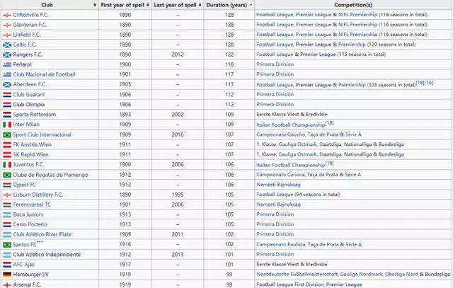
Task: Open footnote [19] in Aberdeen F.C. row
Action: coord(429,83)
